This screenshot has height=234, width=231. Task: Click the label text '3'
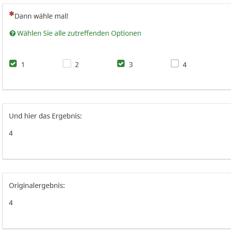(x=130, y=65)
